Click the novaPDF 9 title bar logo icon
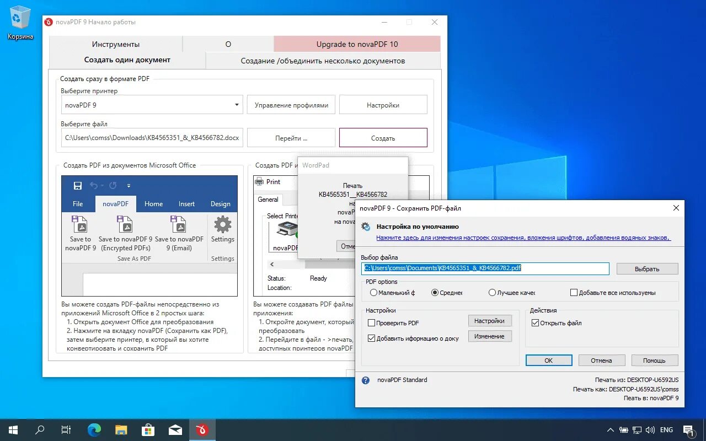706x441 pixels. point(49,22)
